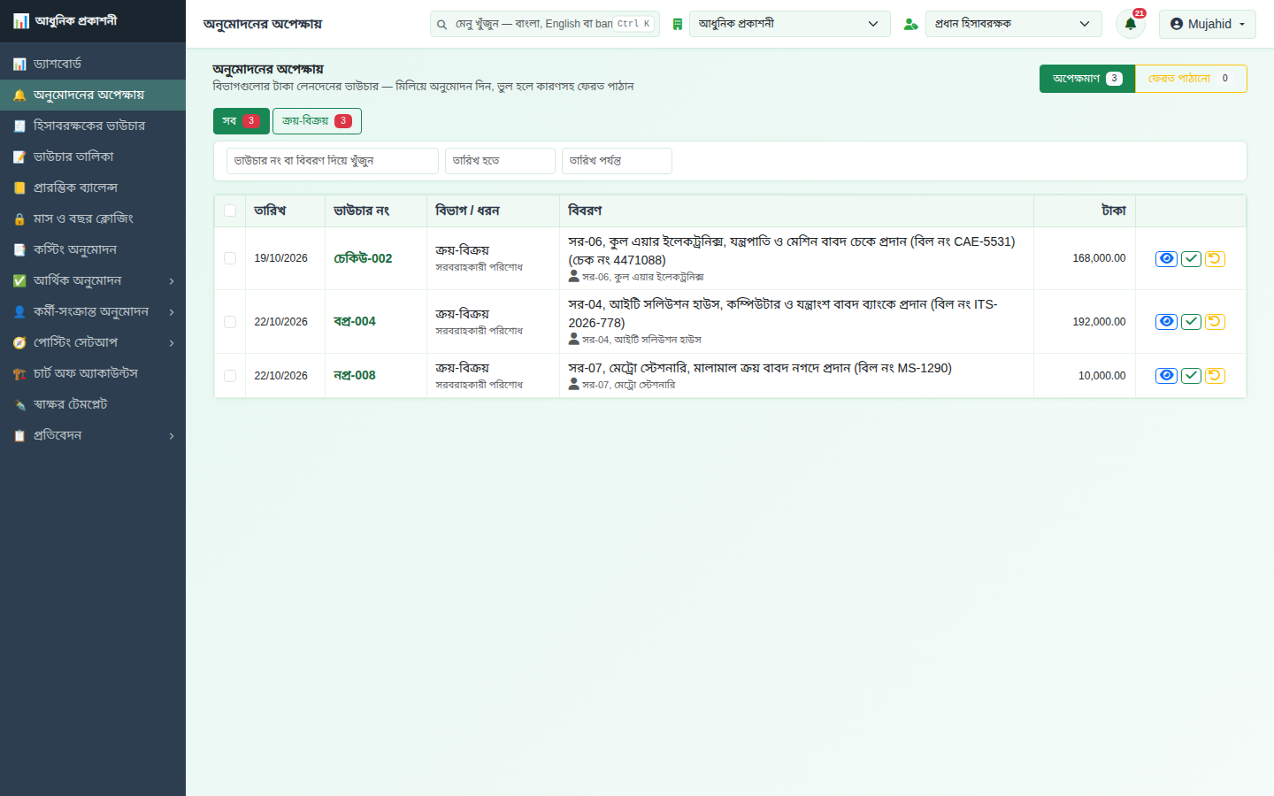1274x796 pixels.
Task: Click the ড্যাশবোর্ড chart icon in sidebar
Action: (19, 64)
